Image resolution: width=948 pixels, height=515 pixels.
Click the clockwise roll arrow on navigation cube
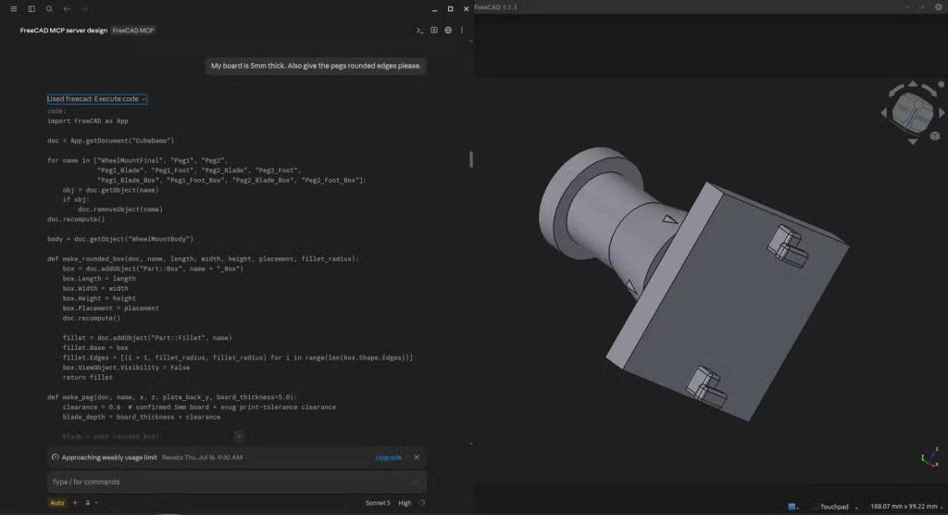930,91
